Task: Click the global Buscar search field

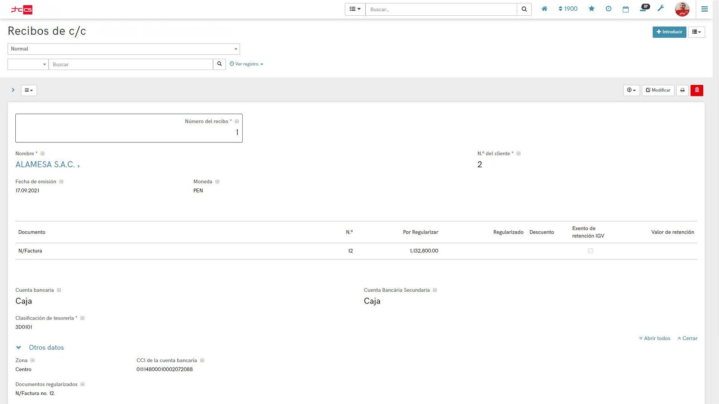Action: [441, 9]
